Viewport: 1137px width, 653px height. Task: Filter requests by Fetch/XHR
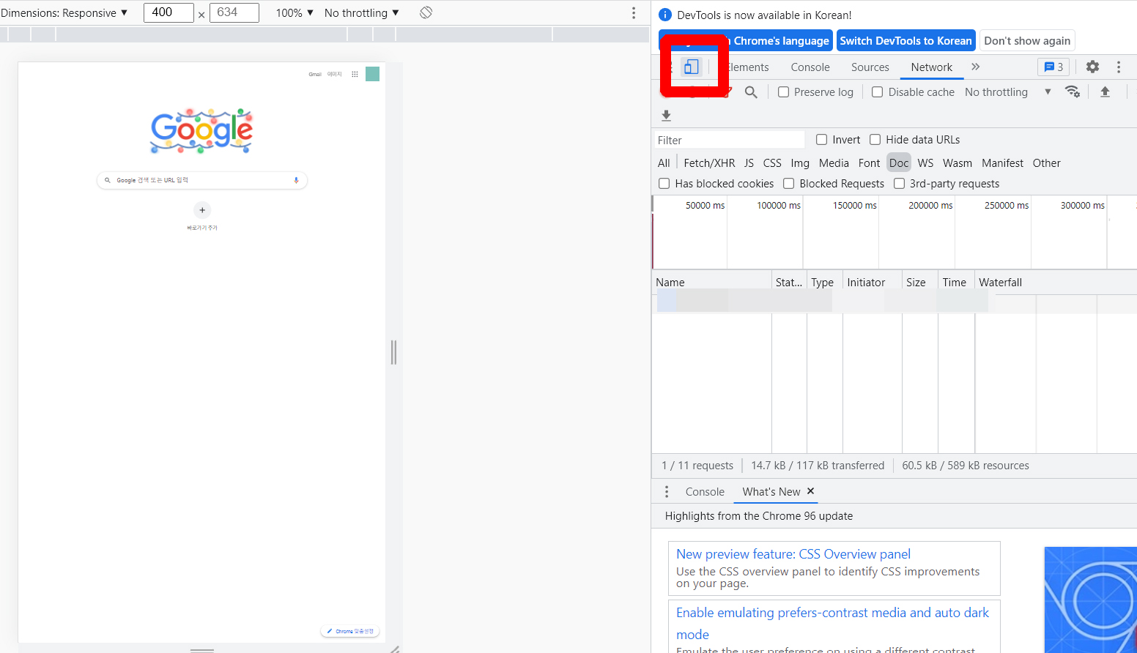709,163
